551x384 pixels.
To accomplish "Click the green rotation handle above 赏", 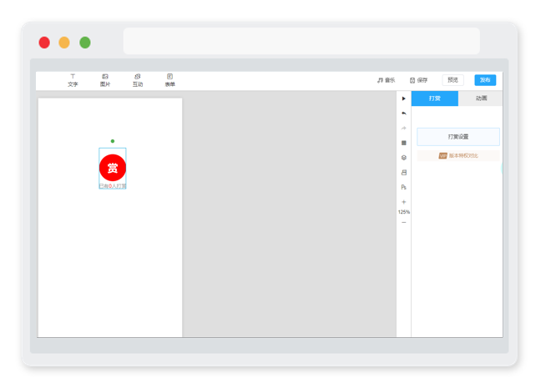I will [113, 141].
